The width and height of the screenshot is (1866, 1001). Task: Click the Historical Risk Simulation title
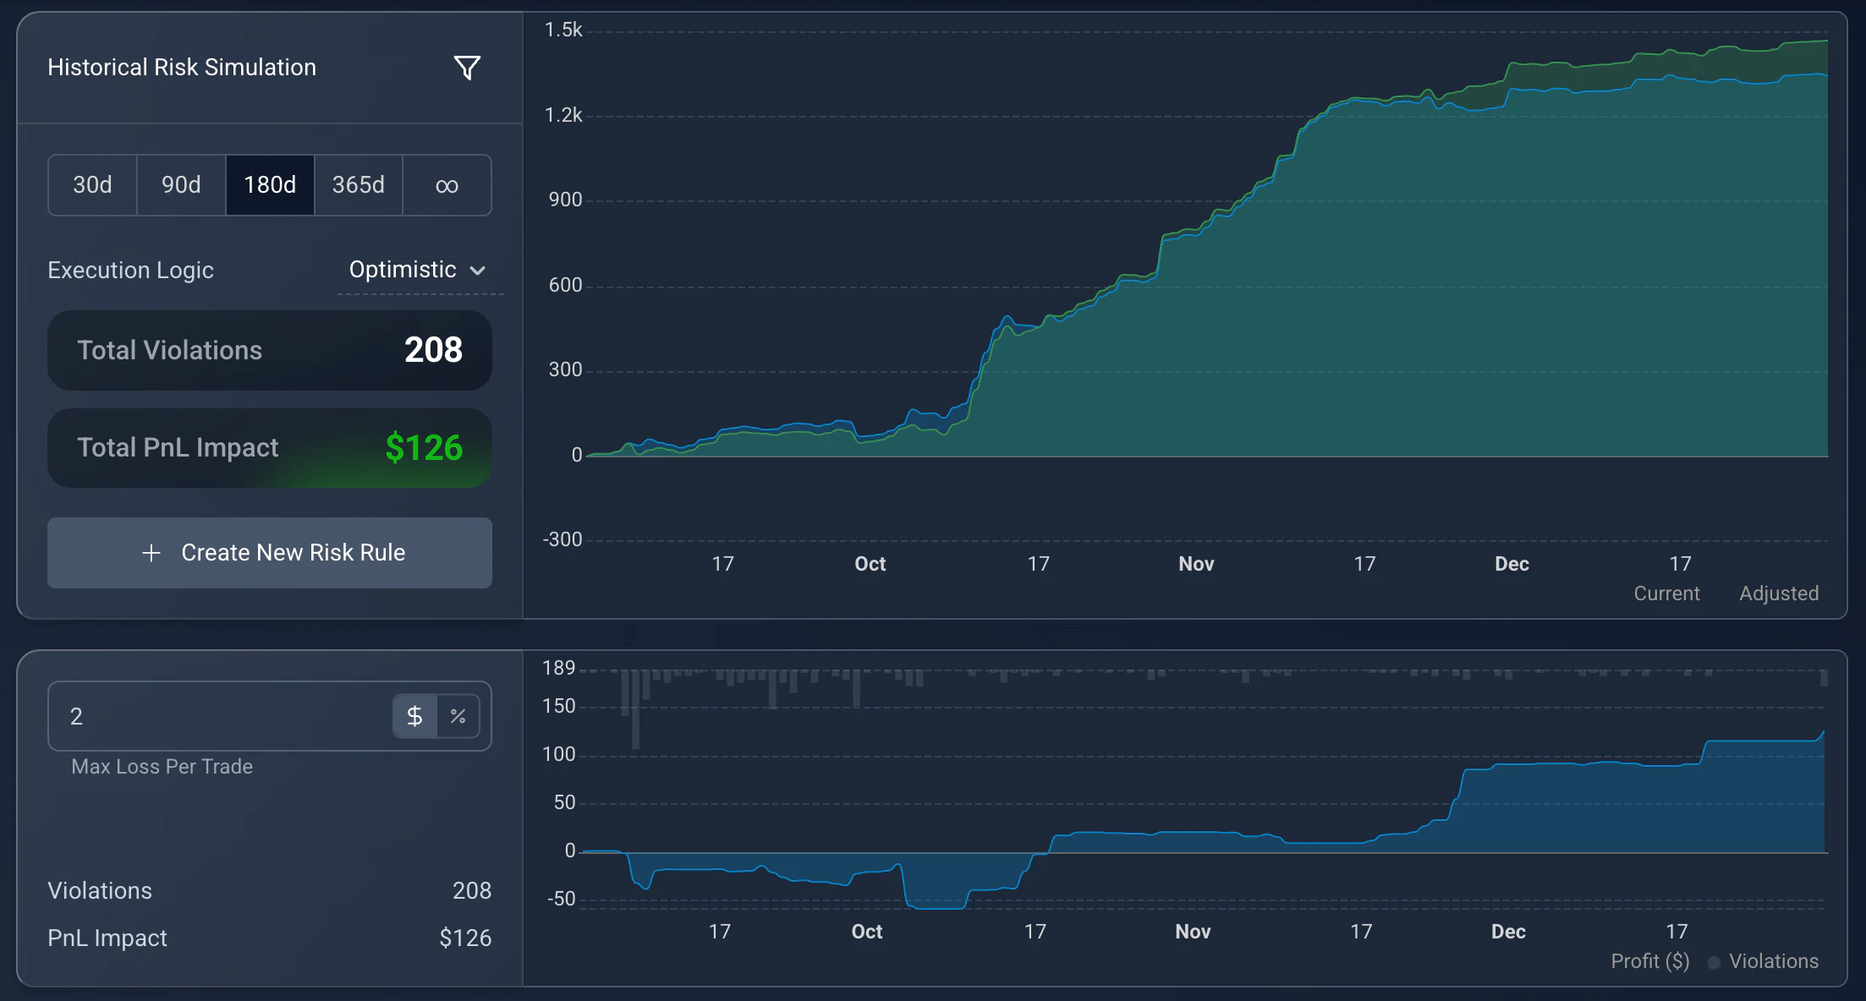(x=182, y=68)
